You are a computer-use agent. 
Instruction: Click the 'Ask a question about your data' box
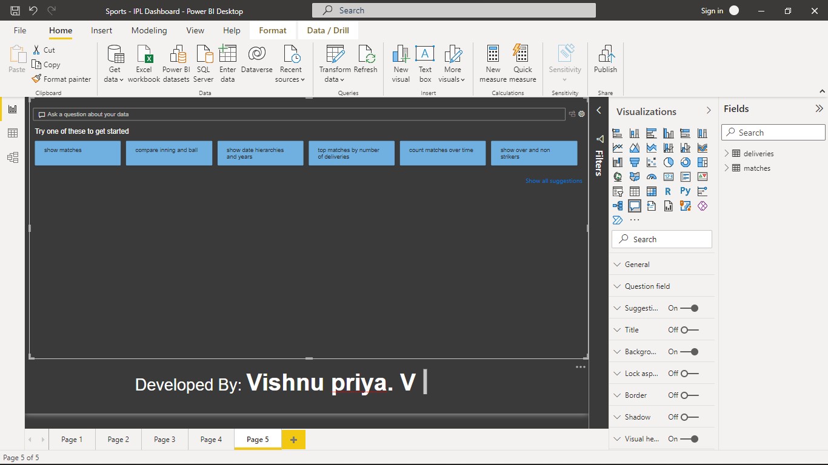pos(299,114)
